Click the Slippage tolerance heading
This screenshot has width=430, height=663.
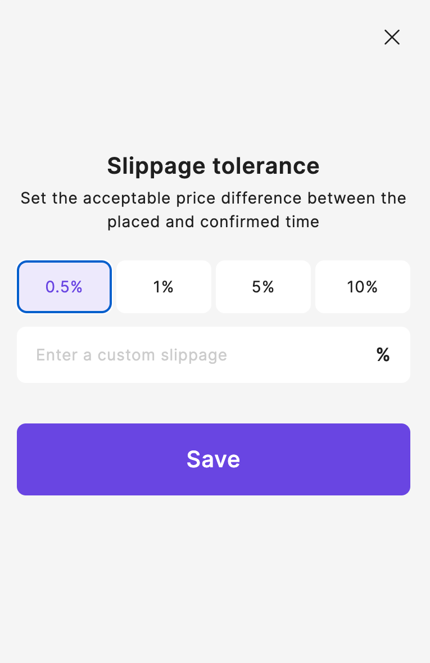[x=213, y=166]
